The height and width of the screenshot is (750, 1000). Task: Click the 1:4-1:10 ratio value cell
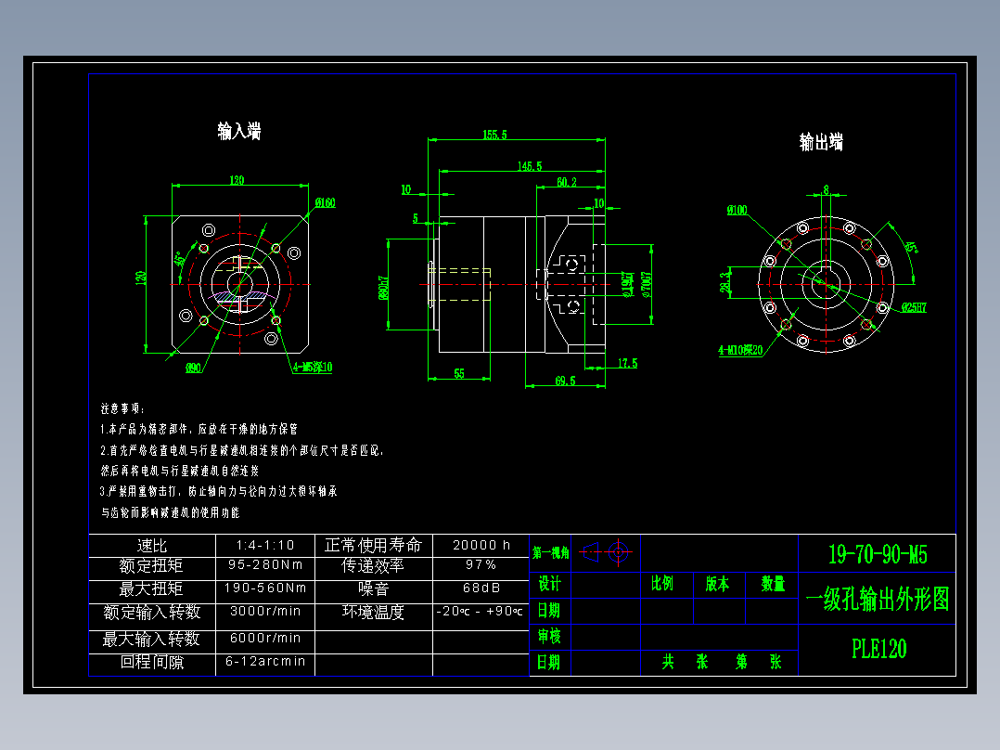265,545
